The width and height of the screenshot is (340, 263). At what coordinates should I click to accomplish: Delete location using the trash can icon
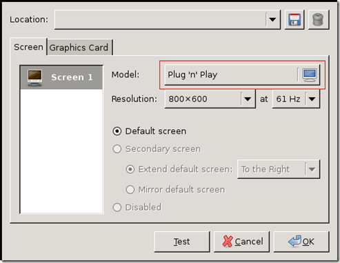click(319, 19)
